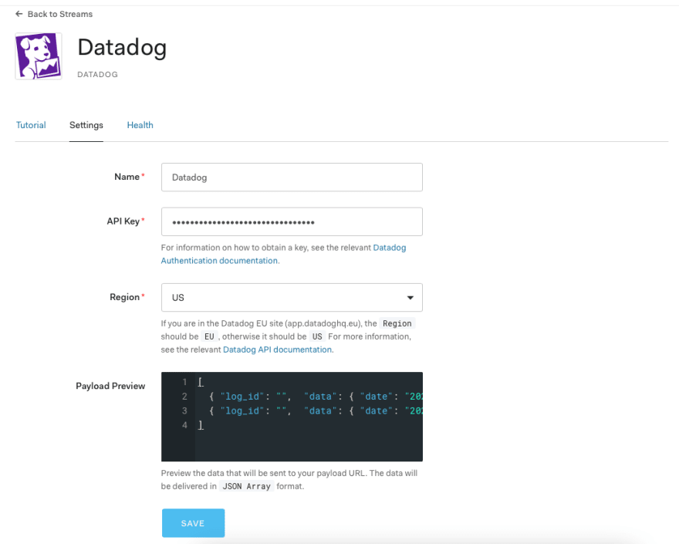Click the Back to Streams link text
This screenshot has height=544, width=679.
click(x=60, y=14)
